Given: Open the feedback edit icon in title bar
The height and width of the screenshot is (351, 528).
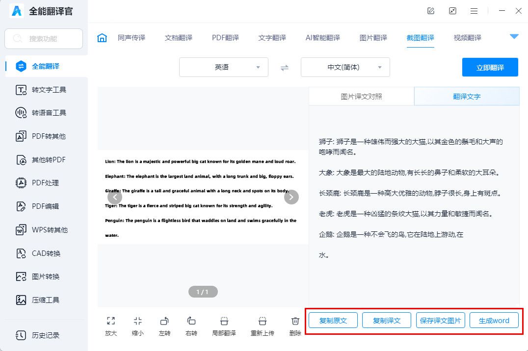Looking at the screenshot, I should [430, 11].
